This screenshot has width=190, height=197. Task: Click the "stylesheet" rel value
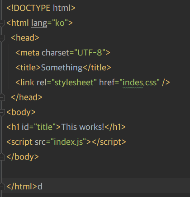click(74, 82)
